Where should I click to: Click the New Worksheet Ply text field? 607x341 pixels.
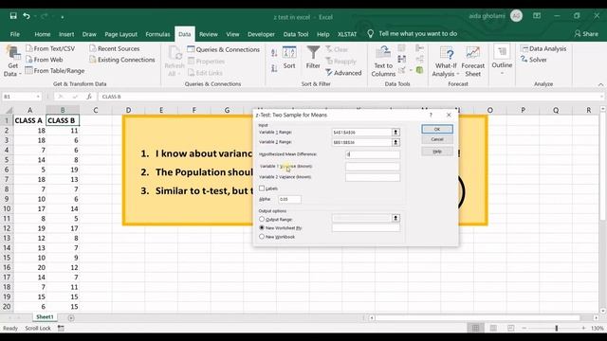[x=366, y=227]
